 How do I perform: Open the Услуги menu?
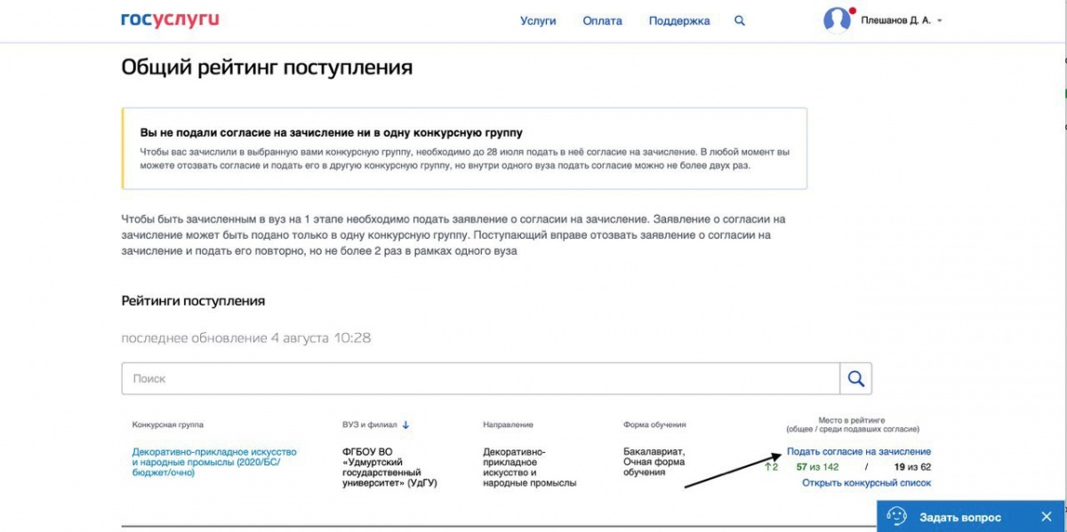pyautogui.click(x=538, y=20)
